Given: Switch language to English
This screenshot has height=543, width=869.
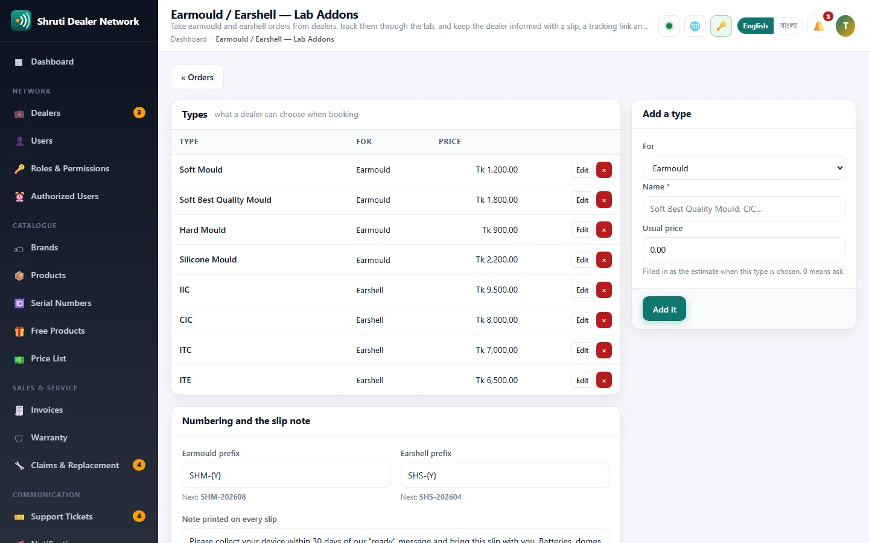Looking at the screenshot, I should tap(755, 26).
